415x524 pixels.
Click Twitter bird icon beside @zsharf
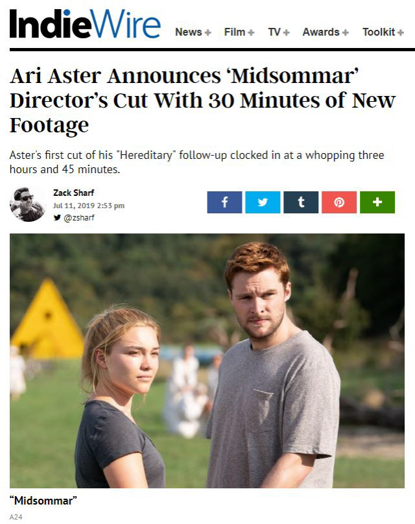tap(57, 217)
